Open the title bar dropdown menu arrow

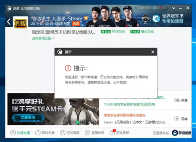pyautogui.click(x=174, y=8)
